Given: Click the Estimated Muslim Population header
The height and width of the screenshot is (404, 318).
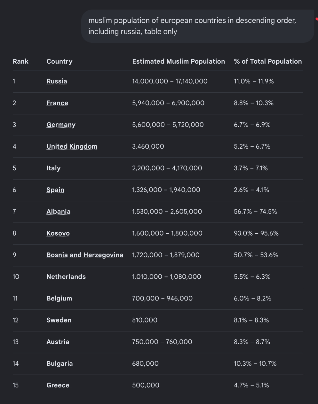Looking at the screenshot, I should tap(179, 61).
